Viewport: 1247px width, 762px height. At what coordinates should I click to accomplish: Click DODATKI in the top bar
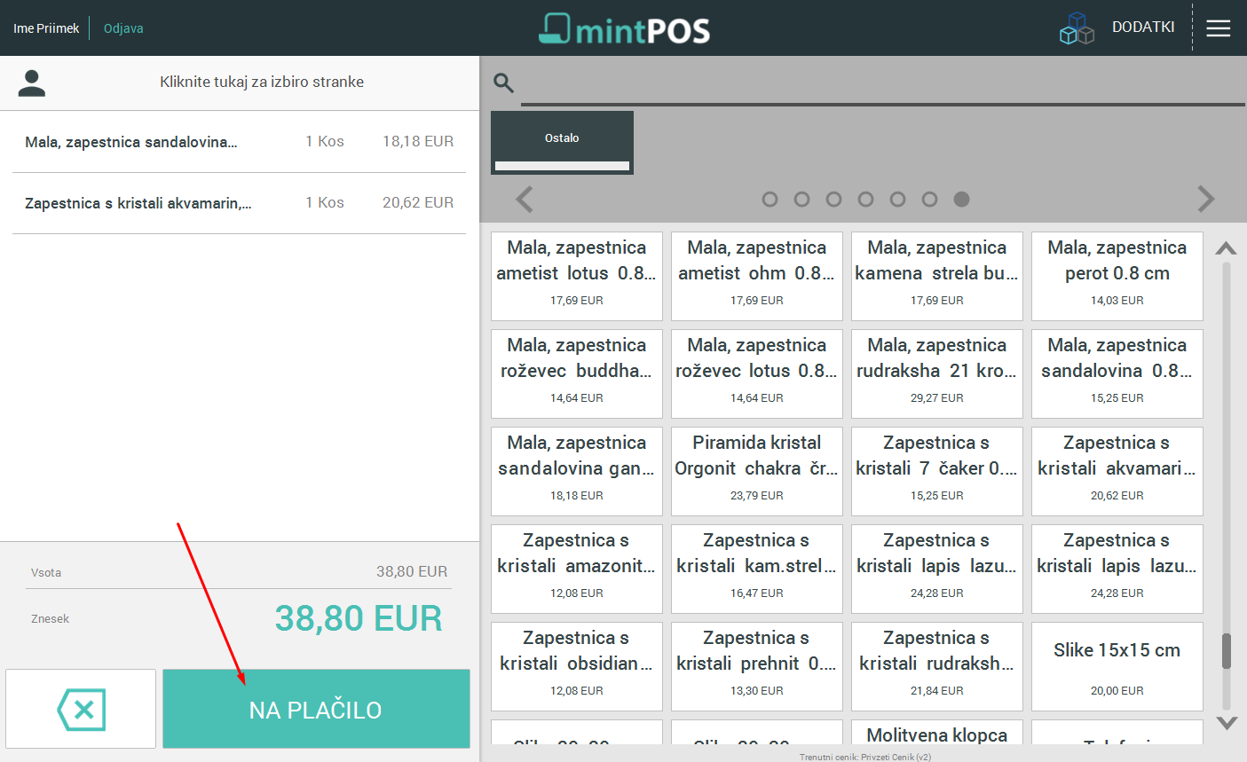point(1143,27)
